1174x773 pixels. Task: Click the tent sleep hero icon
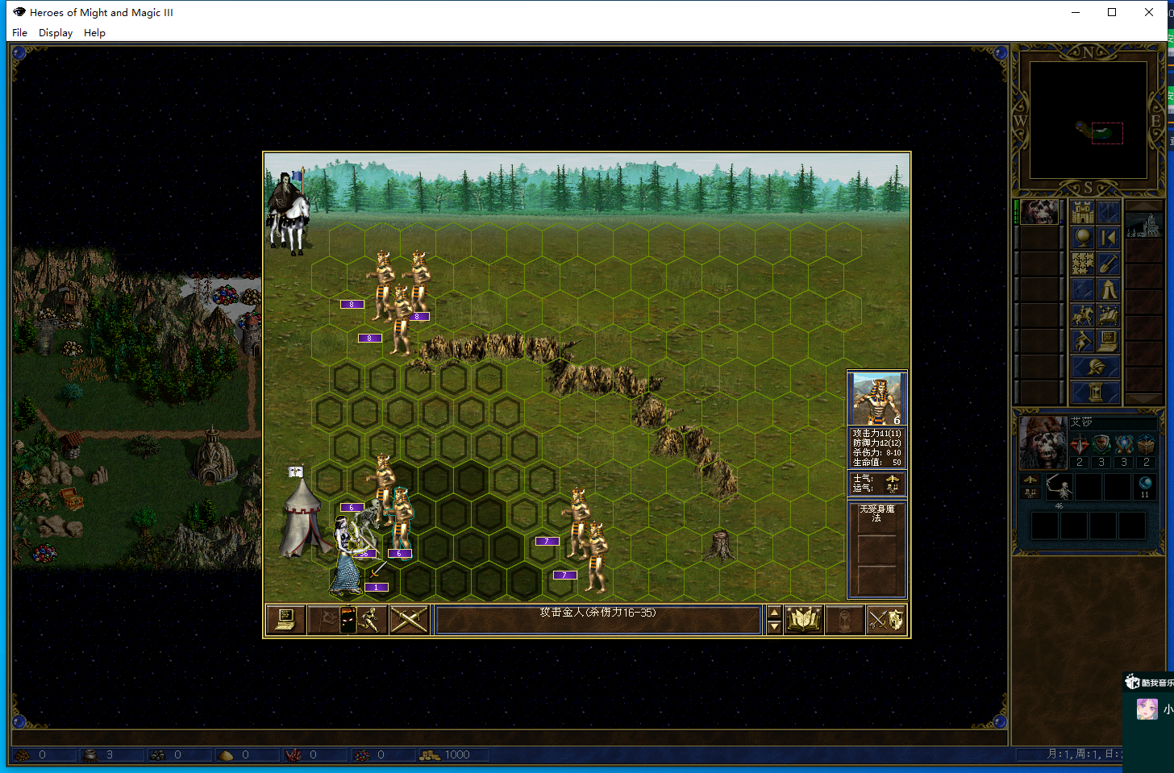1109,289
